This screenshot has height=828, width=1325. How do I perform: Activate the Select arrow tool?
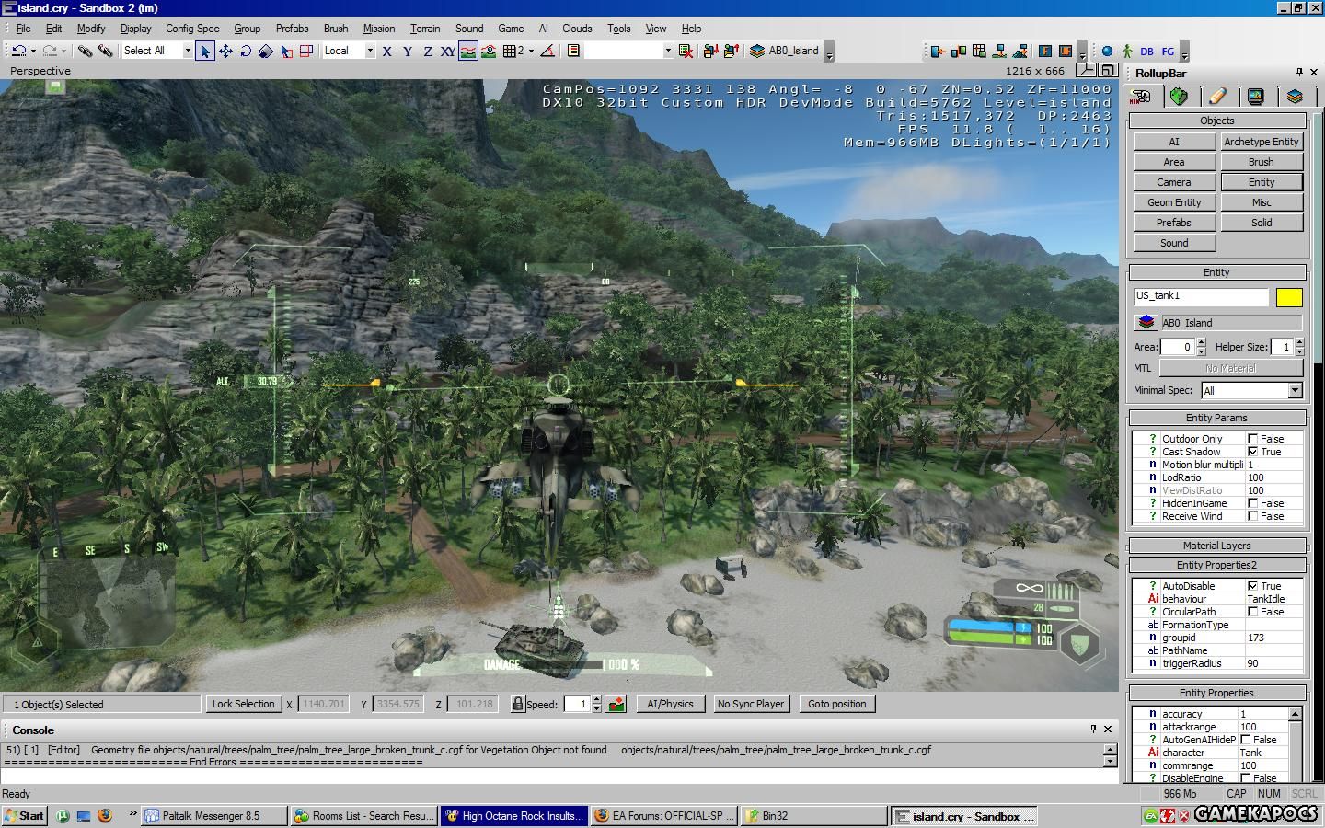coord(204,51)
